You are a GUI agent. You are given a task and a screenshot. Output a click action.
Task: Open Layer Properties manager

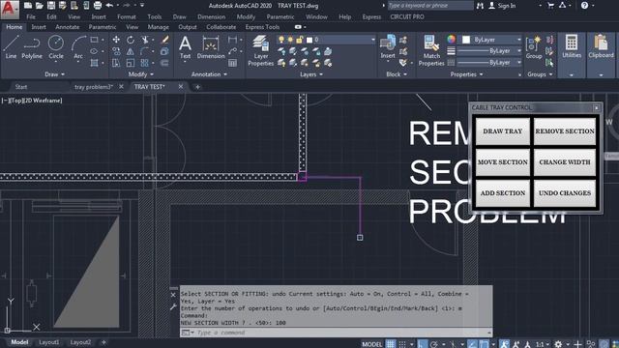(x=260, y=50)
